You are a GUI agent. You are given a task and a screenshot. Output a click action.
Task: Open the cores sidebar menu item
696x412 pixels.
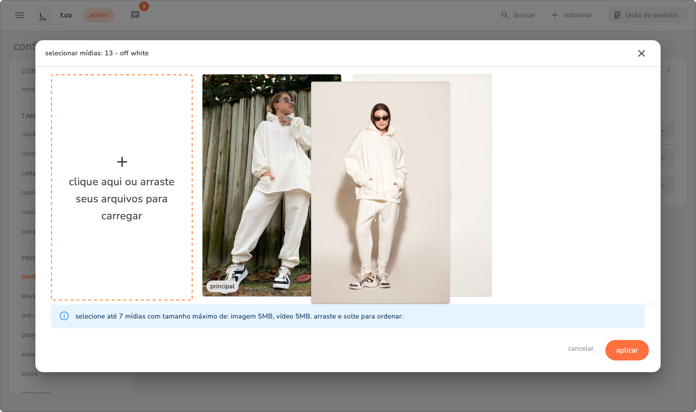click(29, 374)
